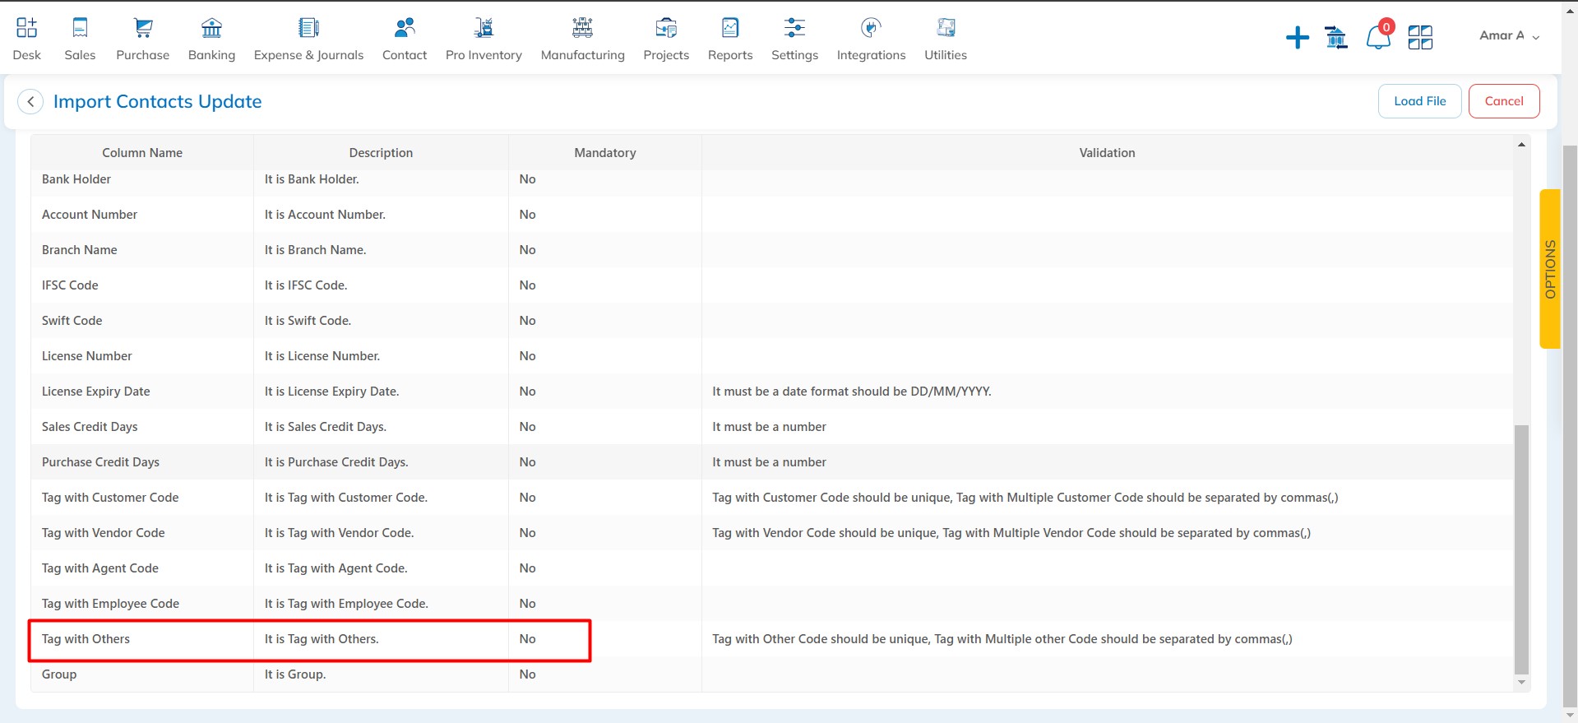Open the dashboard grid icon near profile
The width and height of the screenshot is (1578, 723).
pos(1420,37)
